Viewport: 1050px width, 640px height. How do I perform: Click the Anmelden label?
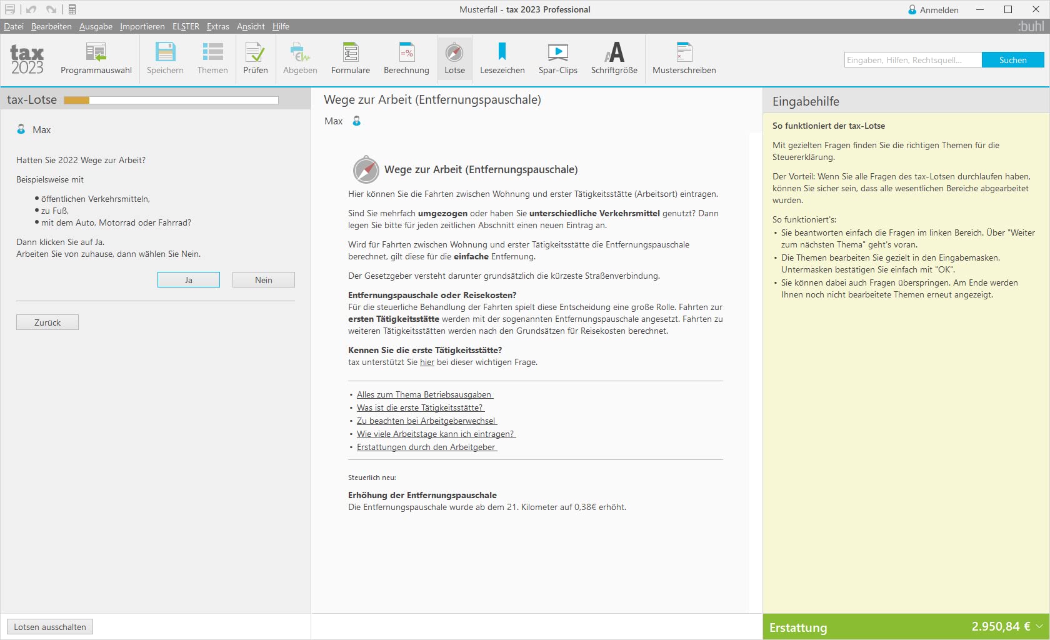[939, 10]
